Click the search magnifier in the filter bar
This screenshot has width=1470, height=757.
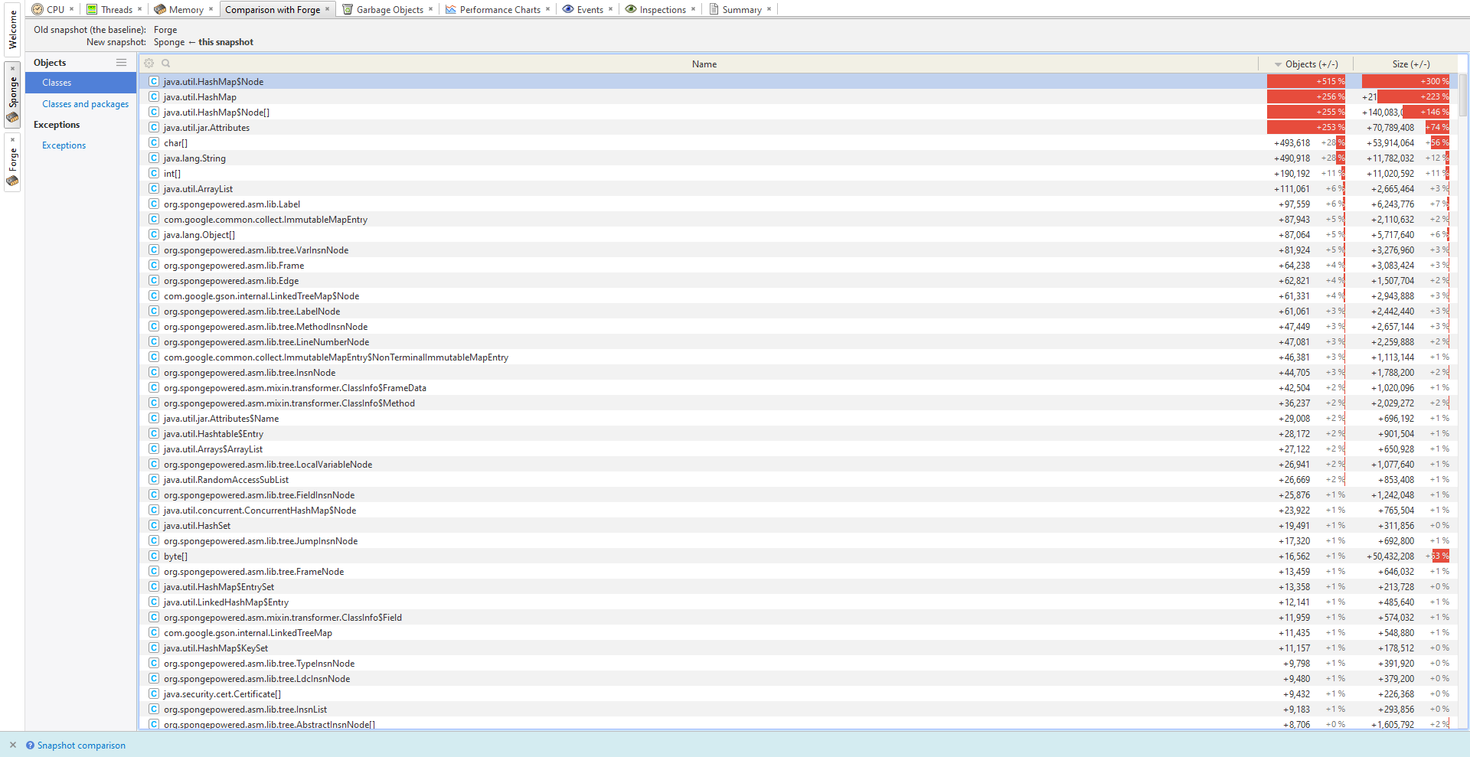tap(166, 64)
